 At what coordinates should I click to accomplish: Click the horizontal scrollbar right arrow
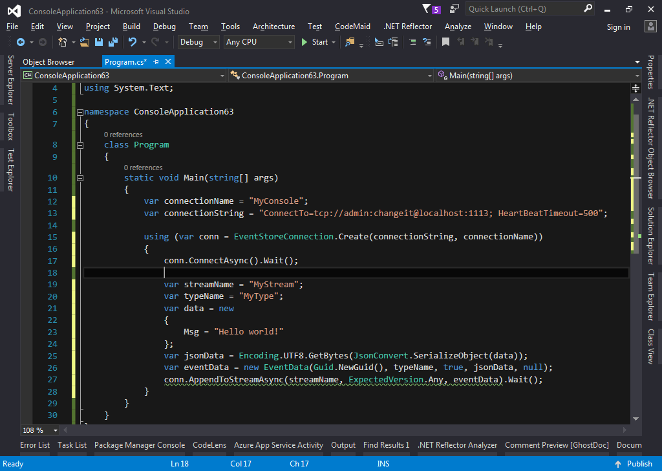pyautogui.click(x=626, y=430)
